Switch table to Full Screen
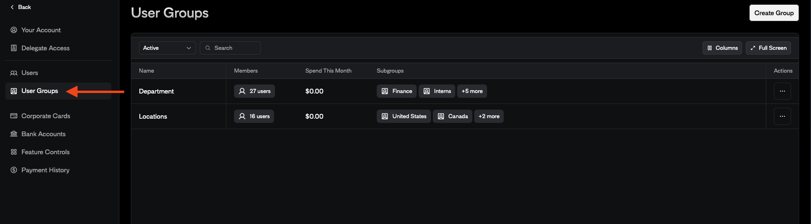811x224 pixels. coord(768,48)
